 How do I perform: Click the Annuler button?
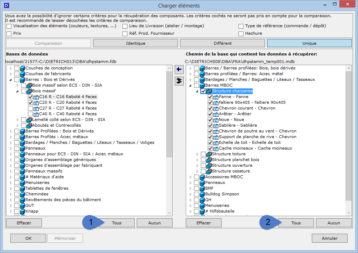click(329, 238)
